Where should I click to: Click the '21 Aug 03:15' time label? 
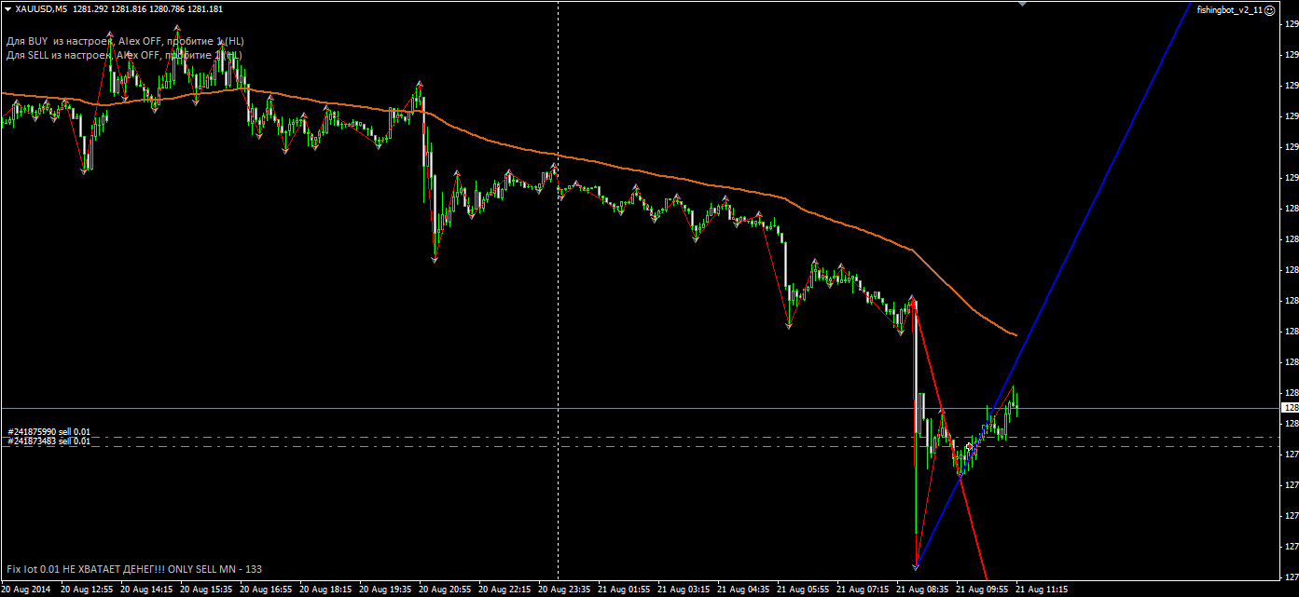click(x=684, y=590)
